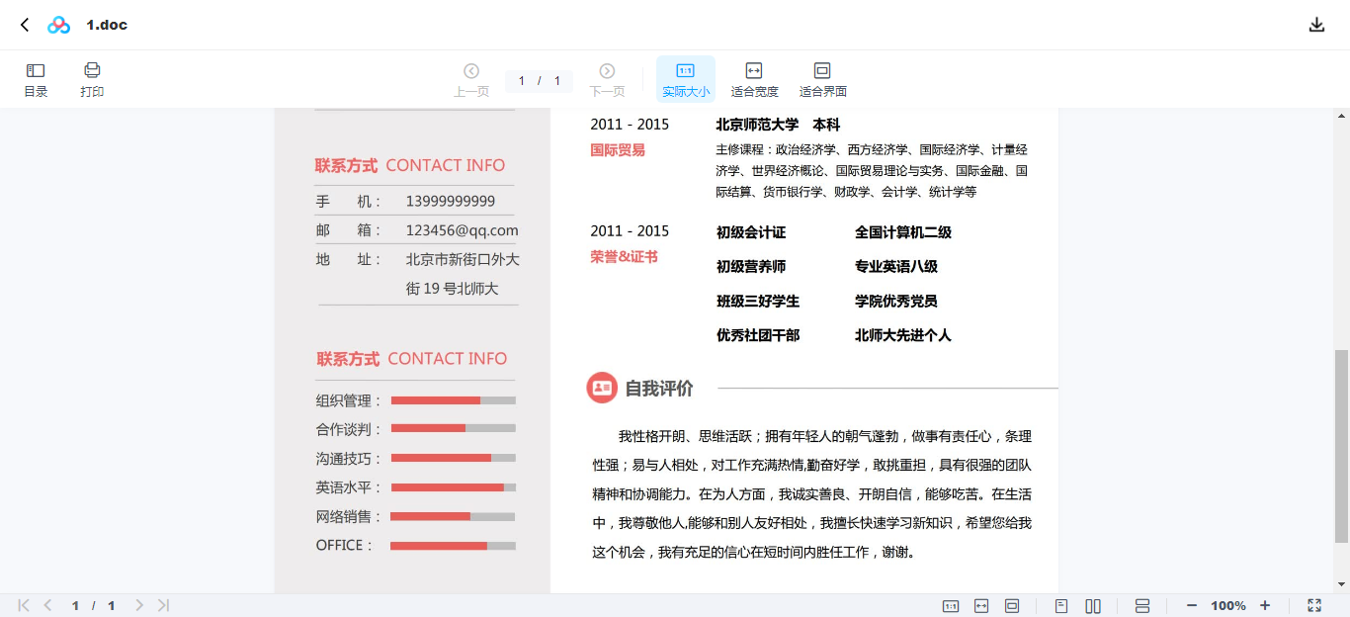Toggle the 实际大小 view mode
The image size is (1350, 617).
pos(685,79)
